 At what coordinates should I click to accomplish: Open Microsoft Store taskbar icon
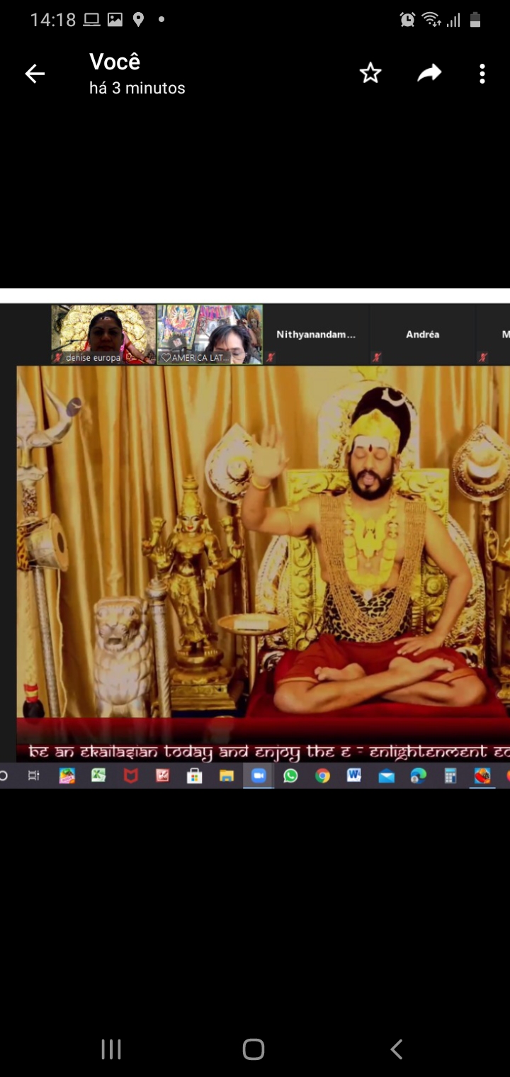(x=195, y=776)
